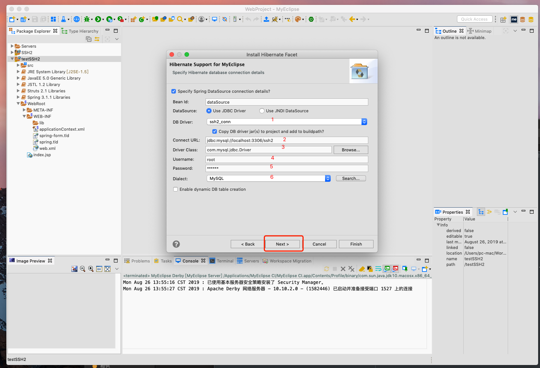Click the Search magnifier toolbar icon
Screen dimensions: 540x368
tap(180, 19)
